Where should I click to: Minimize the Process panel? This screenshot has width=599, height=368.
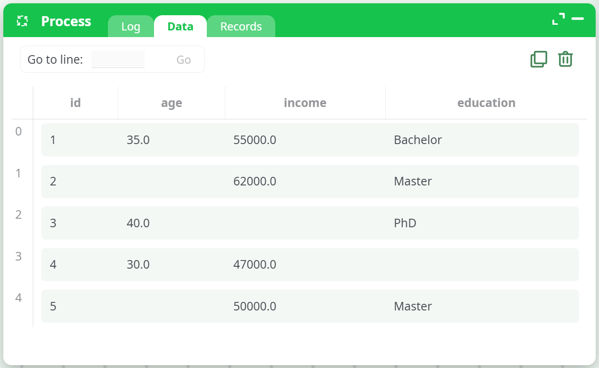(578, 19)
